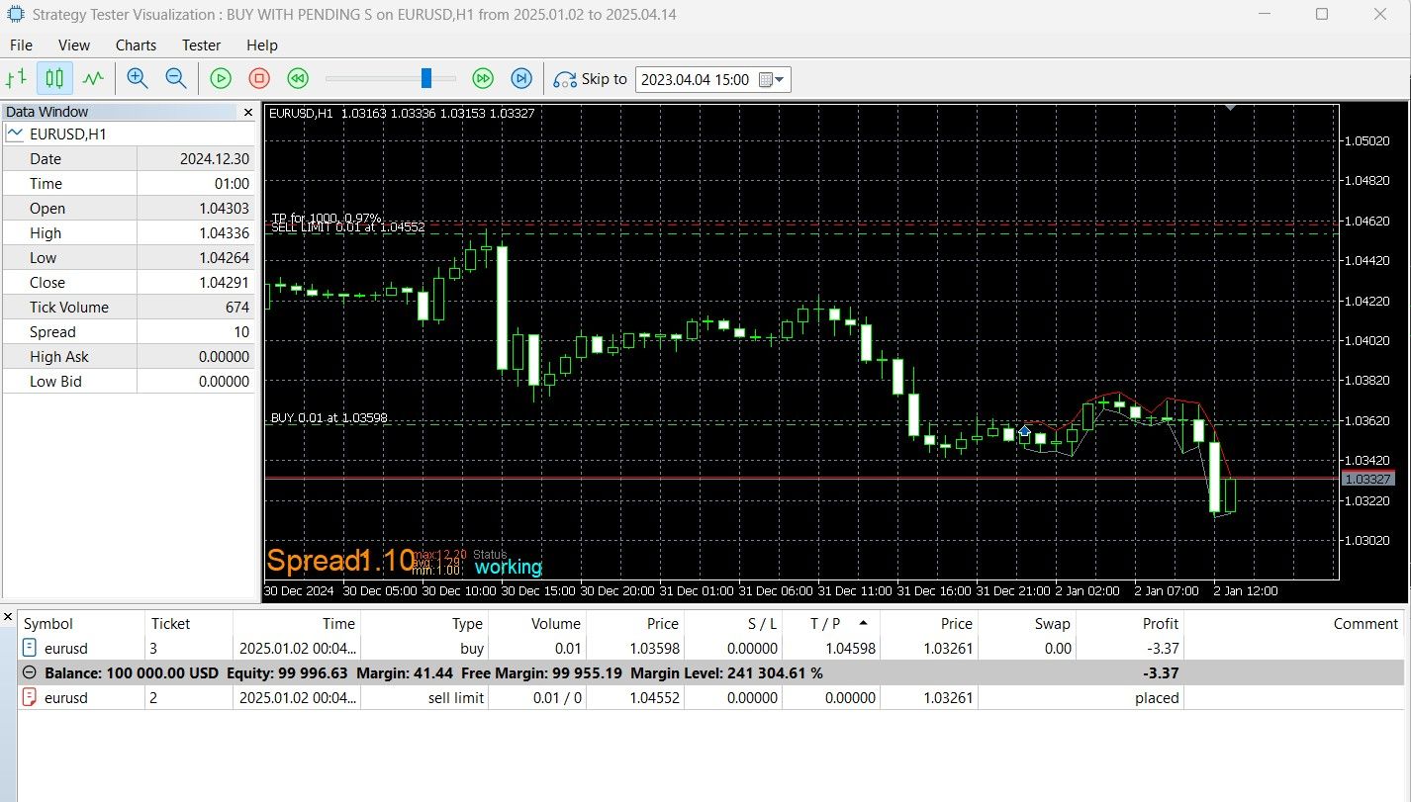1411x802 pixels.
Task: Open the Charts menu
Action: tap(136, 45)
